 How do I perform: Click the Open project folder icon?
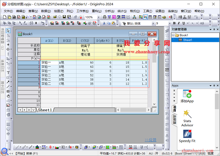[x=55, y=17]
